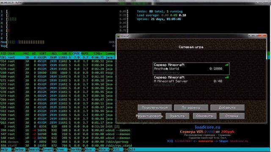271x152 pixels.
Task: Click the NI column header
Action: 34,54
